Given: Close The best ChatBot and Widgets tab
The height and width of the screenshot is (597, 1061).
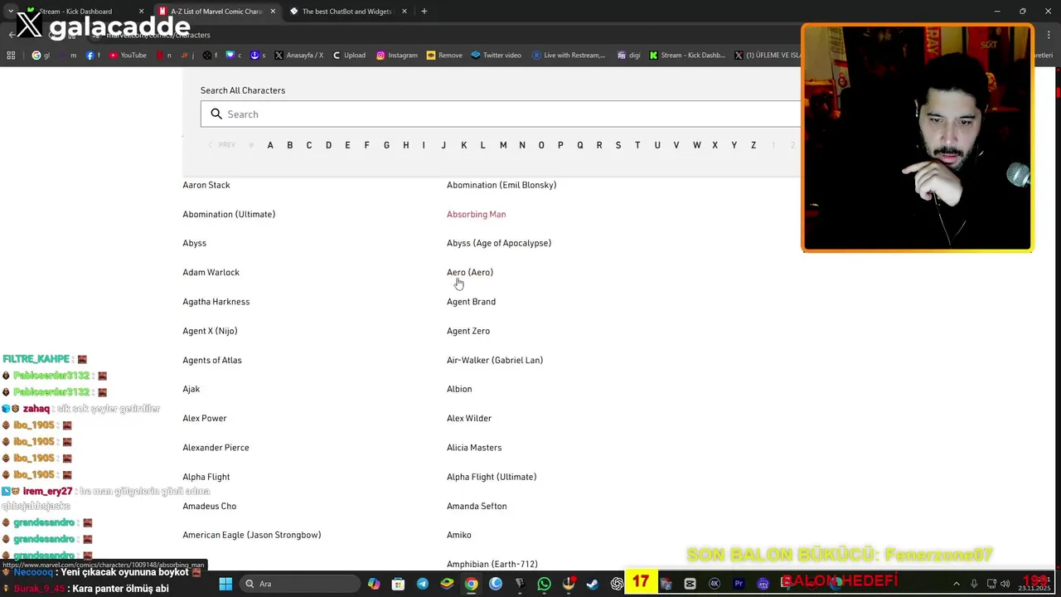Looking at the screenshot, I should pos(404,12).
